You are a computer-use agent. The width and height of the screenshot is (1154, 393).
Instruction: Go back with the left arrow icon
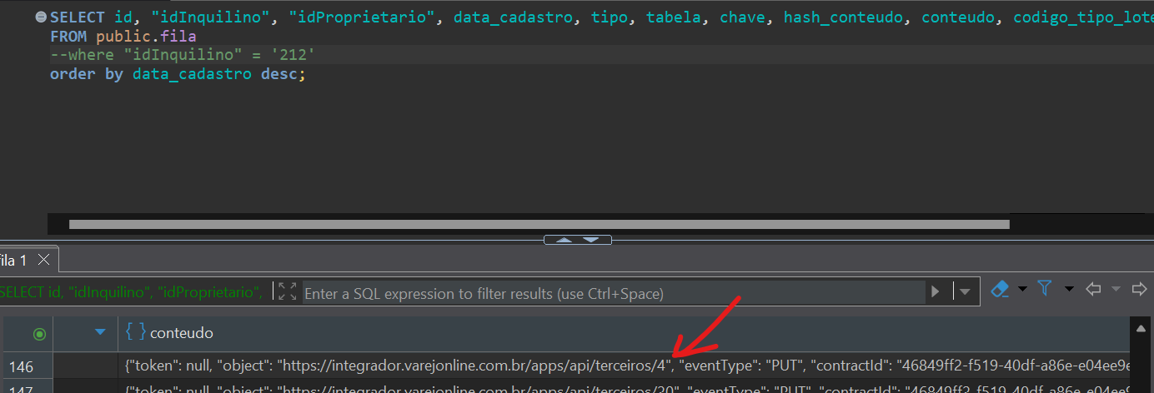coord(1093,289)
